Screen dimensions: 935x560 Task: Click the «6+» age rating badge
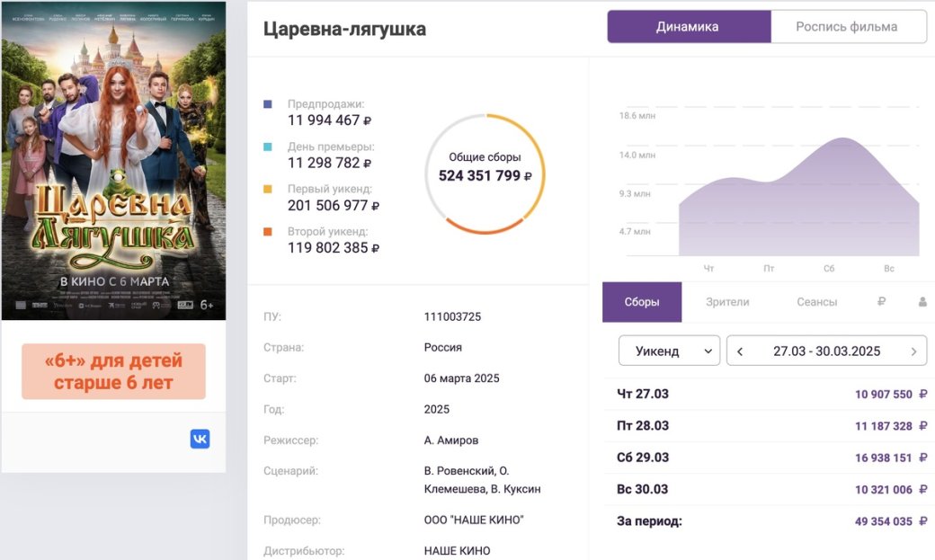point(113,371)
